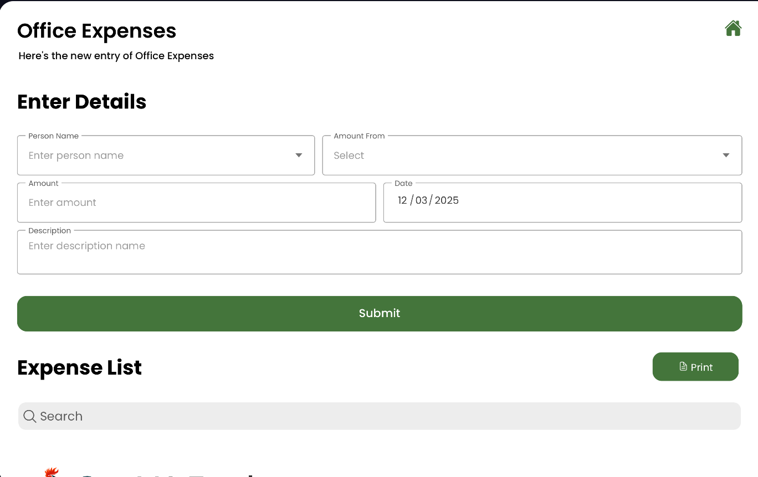
Task: Click the magnifier icon in the search bar
Action: coord(30,416)
